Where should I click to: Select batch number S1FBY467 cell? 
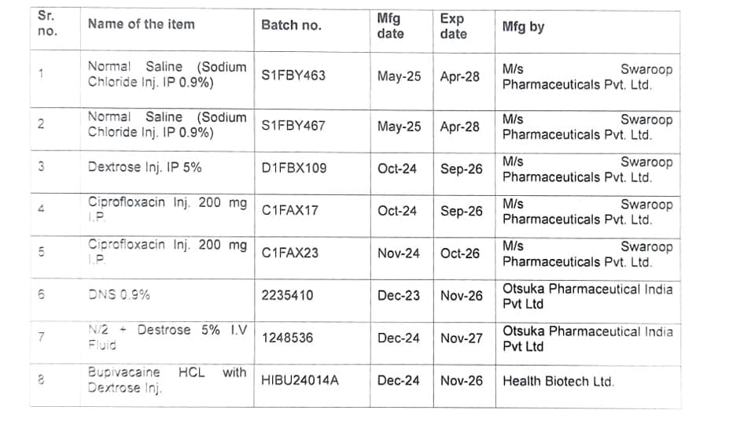[293, 126]
